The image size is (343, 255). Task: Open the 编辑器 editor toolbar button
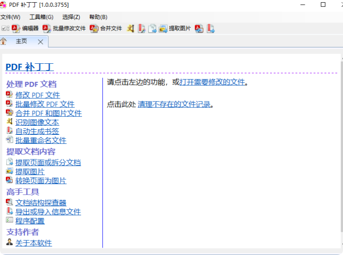coord(25,28)
